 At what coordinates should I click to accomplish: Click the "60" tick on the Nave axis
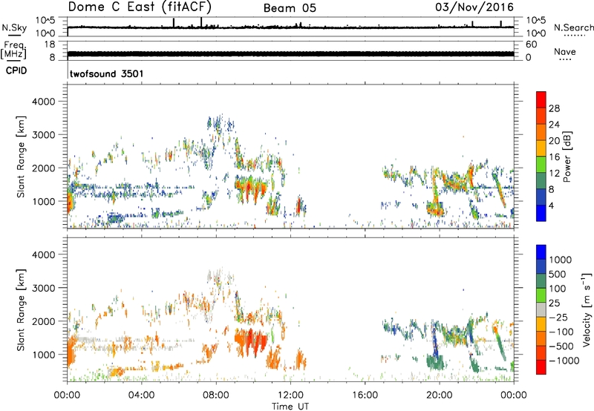coord(531,45)
